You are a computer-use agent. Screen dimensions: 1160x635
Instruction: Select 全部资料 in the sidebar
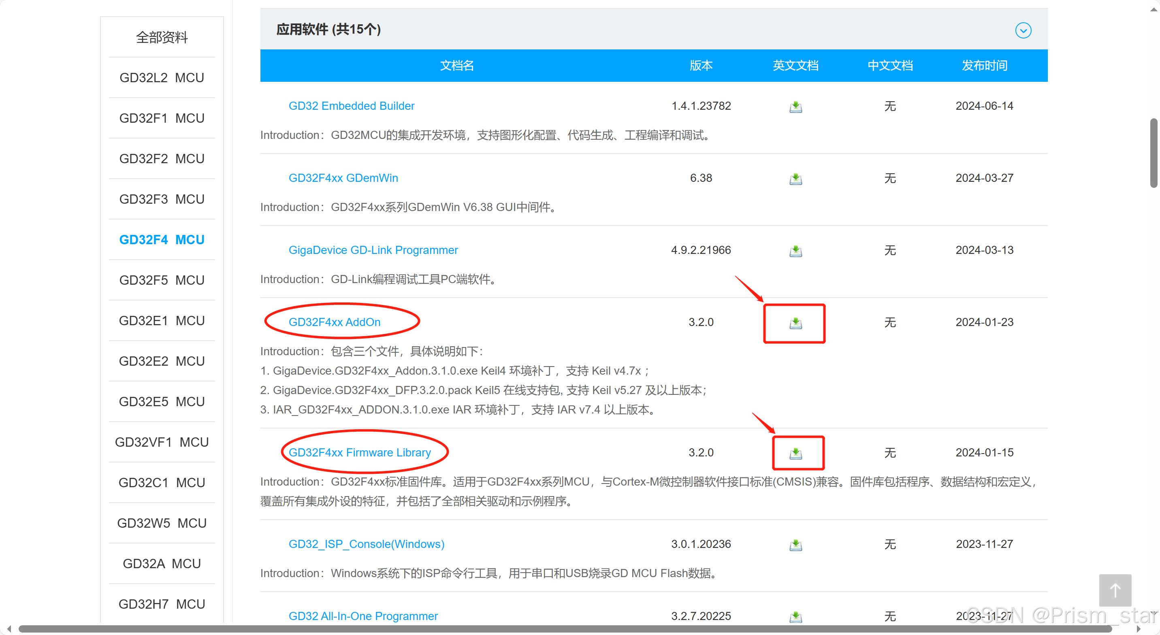(x=162, y=37)
